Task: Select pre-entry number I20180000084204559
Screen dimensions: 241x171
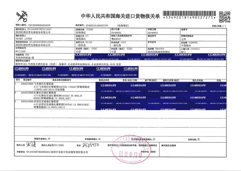Action: click(x=39, y=25)
